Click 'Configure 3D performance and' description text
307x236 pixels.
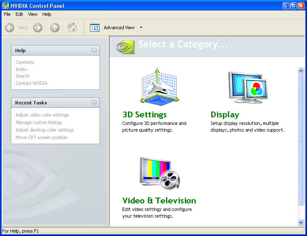(154, 123)
